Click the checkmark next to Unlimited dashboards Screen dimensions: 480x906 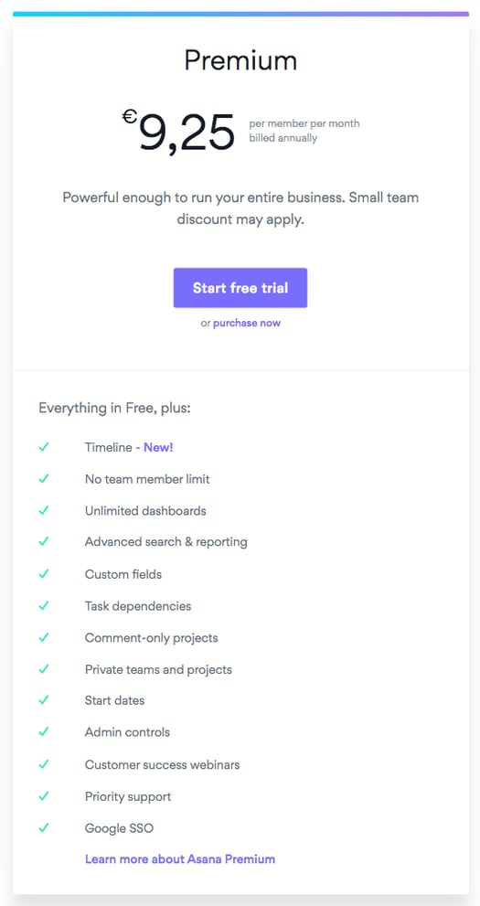[44, 510]
